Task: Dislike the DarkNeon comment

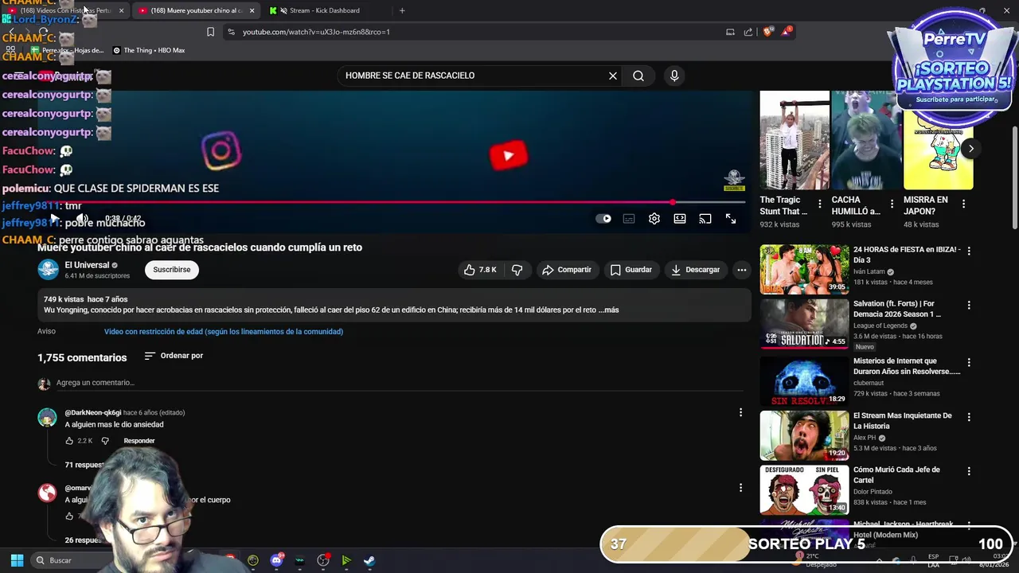Action: 105,441
